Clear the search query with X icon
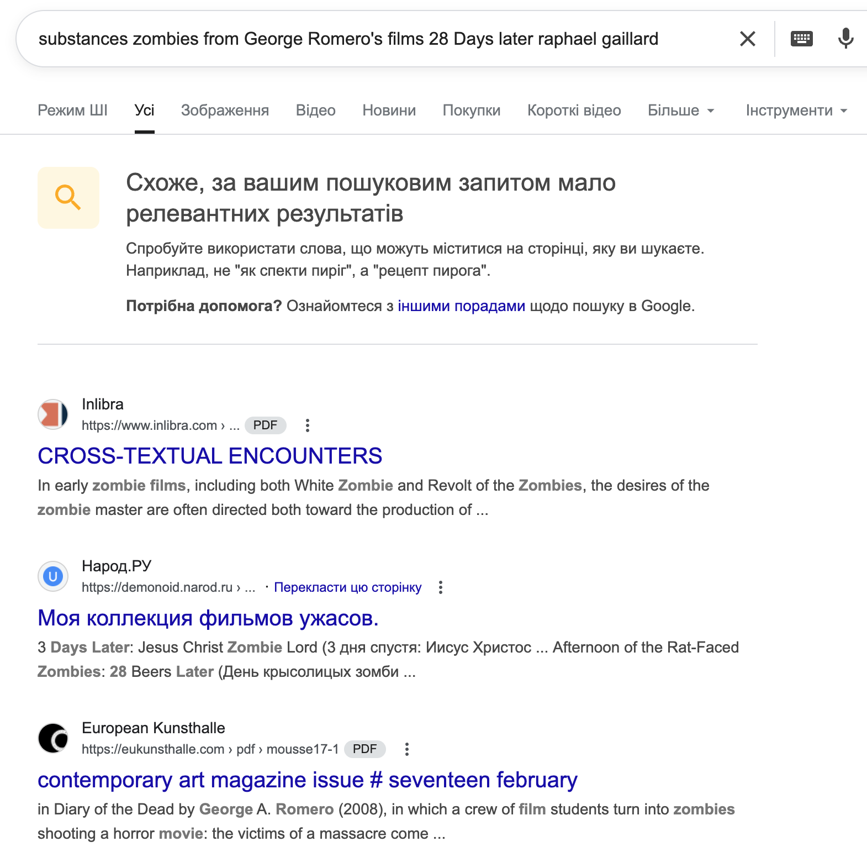Viewport: 867px width, 852px height. tap(747, 39)
